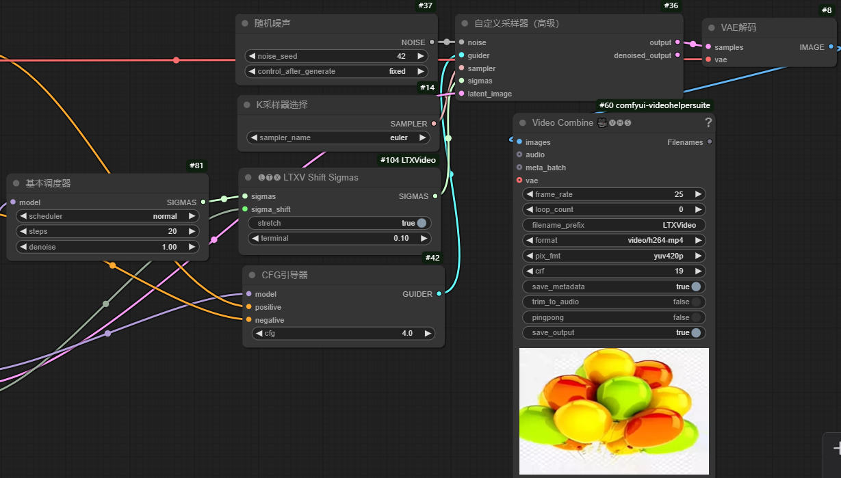Click the #37 badge above 随机噪声
Image resolution: width=841 pixels, height=478 pixels.
[x=426, y=6]
